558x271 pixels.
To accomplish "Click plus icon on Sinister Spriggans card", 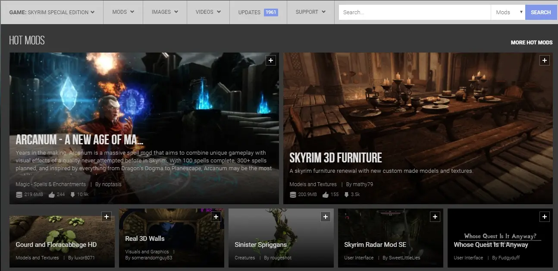I will pos(326,217).
